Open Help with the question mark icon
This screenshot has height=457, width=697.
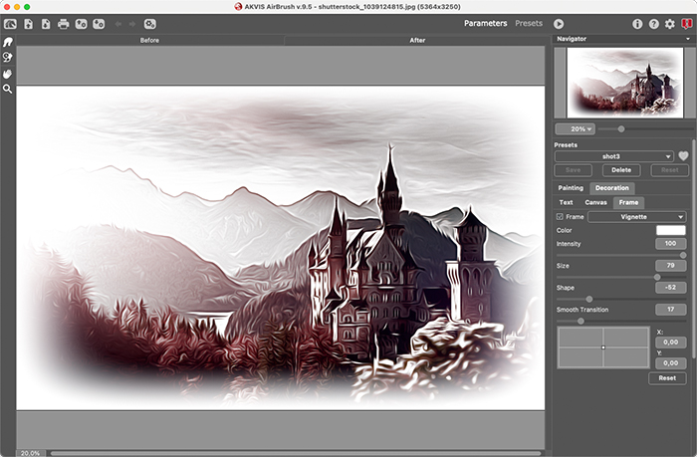point(653,23)
